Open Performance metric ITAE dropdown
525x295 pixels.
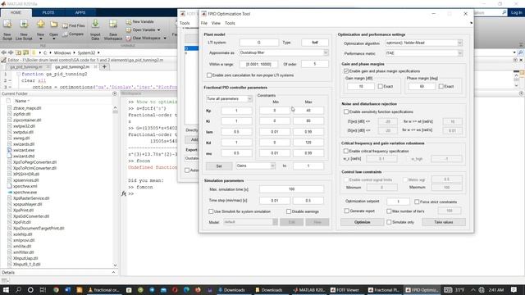point(459,53)
